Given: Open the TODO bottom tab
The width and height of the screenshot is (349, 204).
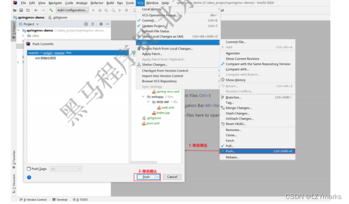Looking at the screenshot, I should click(x=80, y=199).
